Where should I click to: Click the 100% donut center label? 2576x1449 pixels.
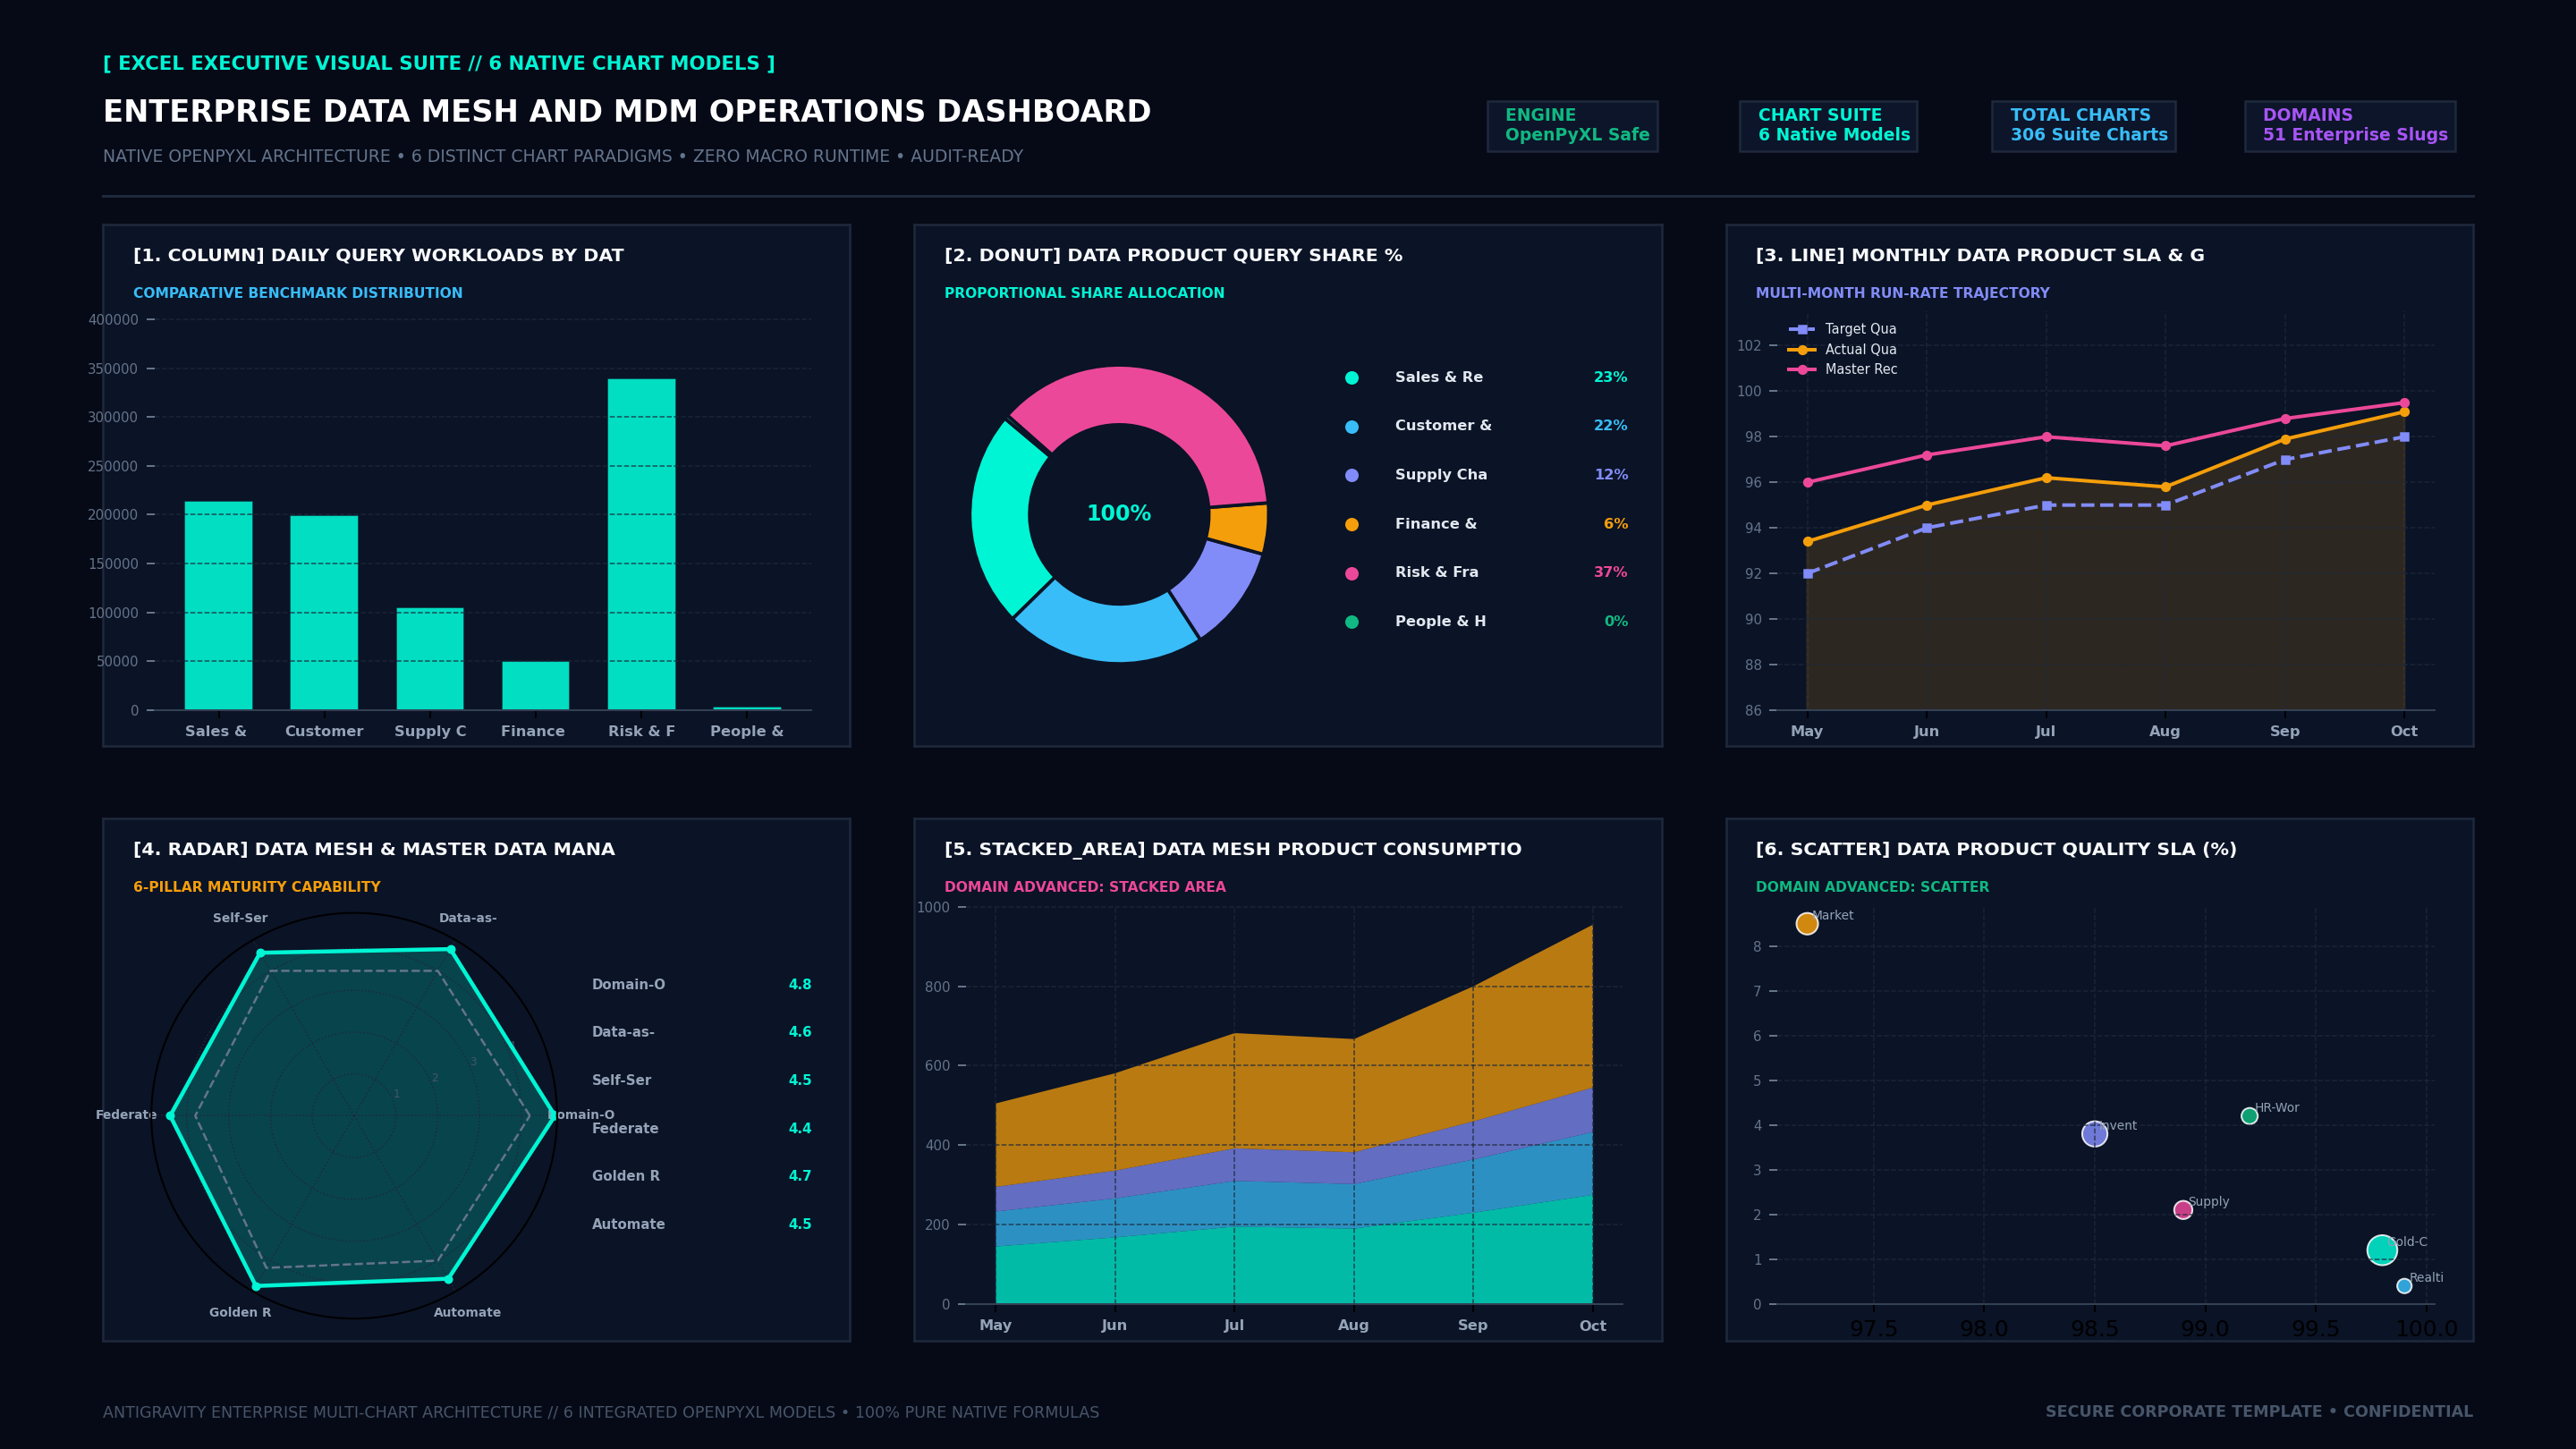[1119, 514]
